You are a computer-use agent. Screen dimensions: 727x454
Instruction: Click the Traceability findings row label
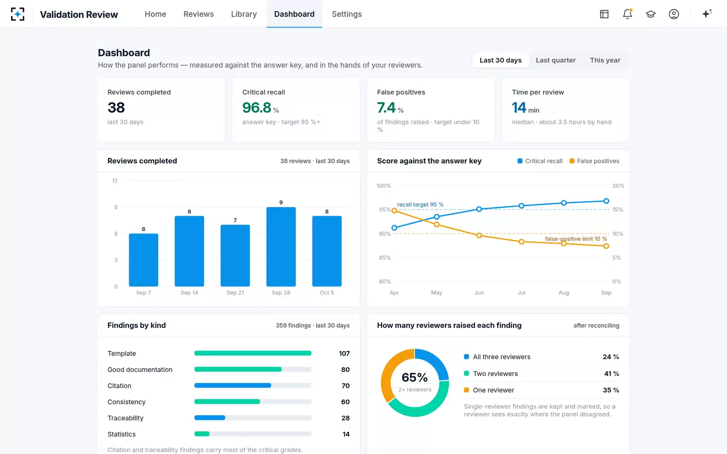(125, 418)
